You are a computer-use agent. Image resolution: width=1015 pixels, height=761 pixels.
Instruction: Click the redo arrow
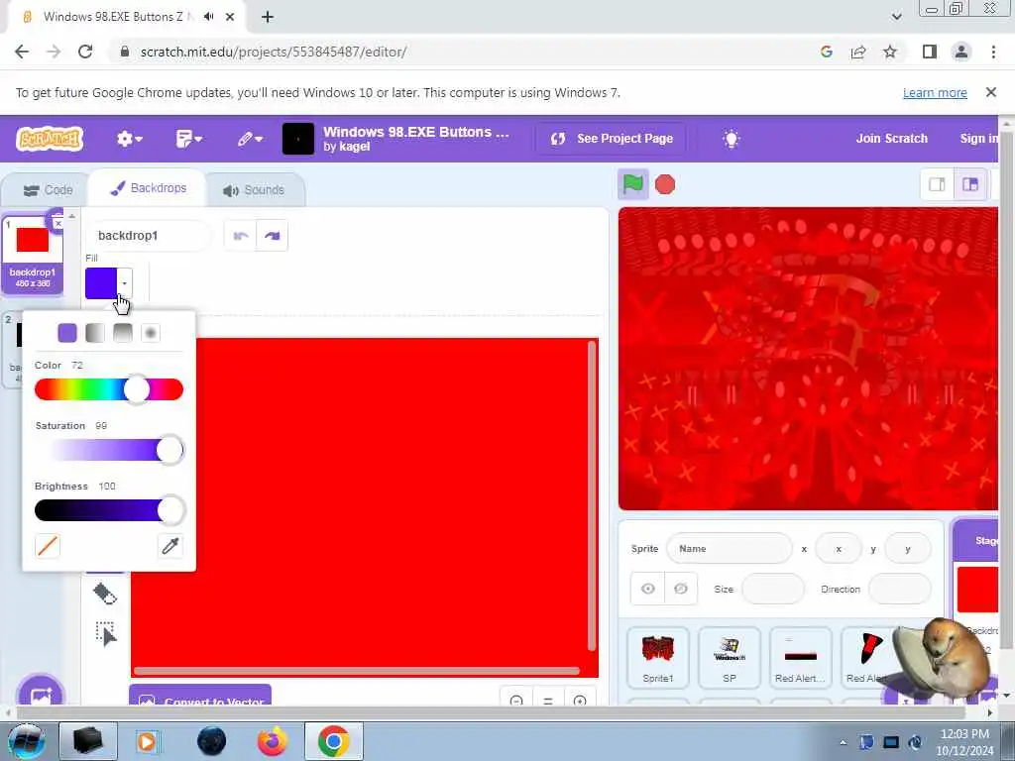coord(272,236)
